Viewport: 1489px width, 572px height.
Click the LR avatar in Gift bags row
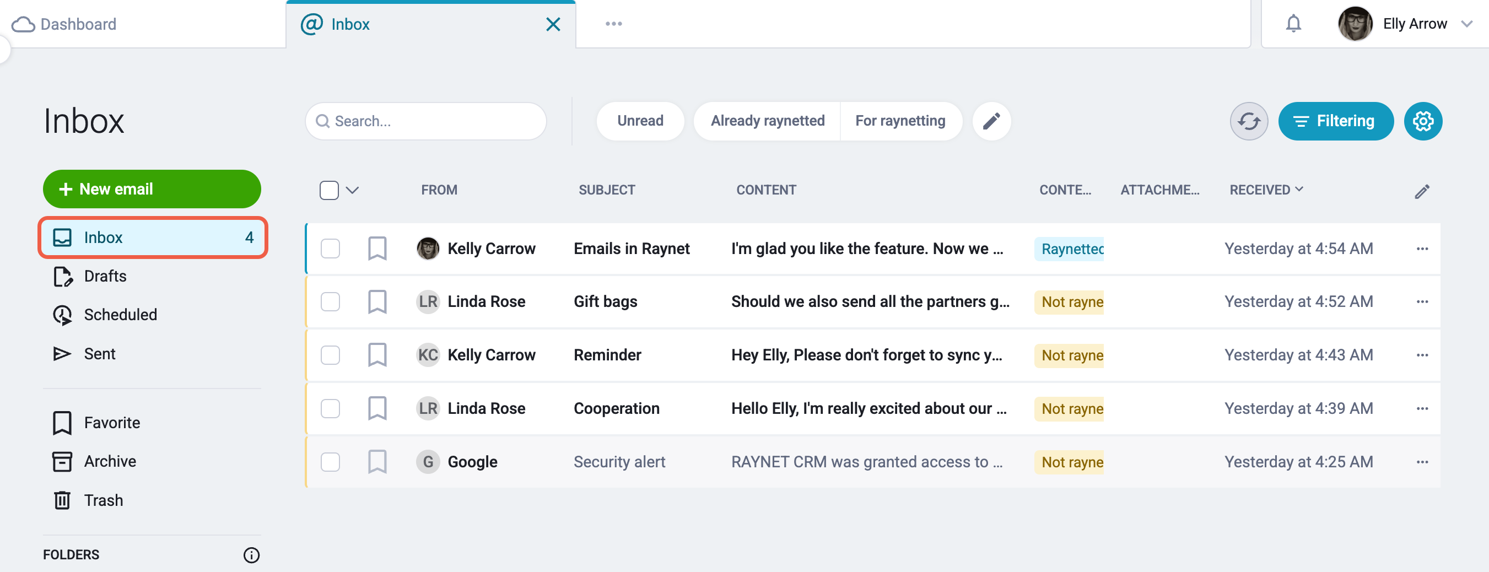(428, 302)
